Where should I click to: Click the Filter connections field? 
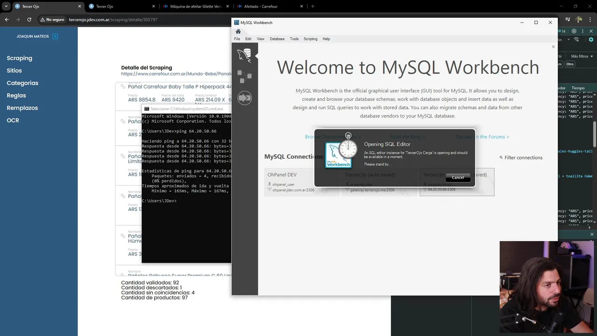[523, 158]
